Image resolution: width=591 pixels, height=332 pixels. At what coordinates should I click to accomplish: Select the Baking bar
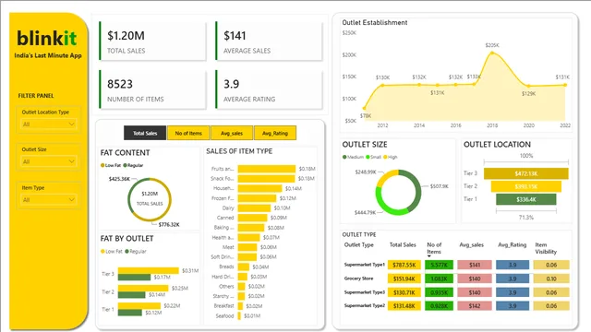[x=251, y=228]
